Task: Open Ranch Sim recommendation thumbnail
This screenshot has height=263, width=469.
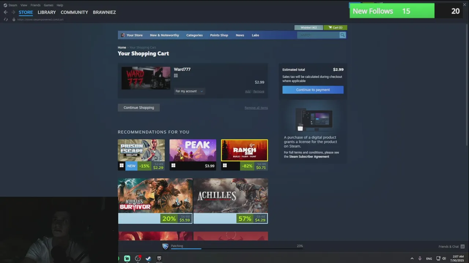Action: click(244, 150)
